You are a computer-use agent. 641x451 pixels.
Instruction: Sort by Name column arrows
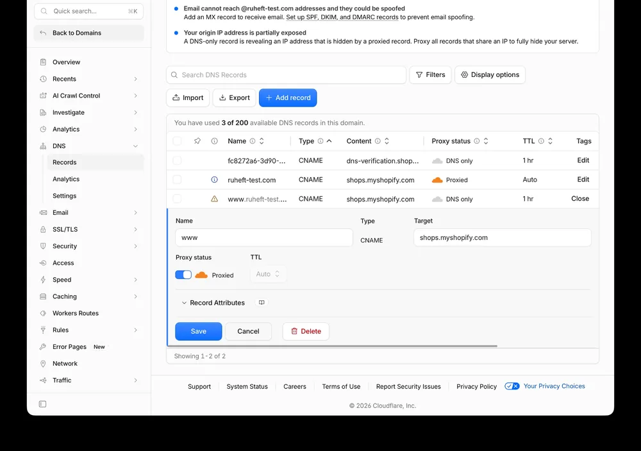(x=262, y=141)
